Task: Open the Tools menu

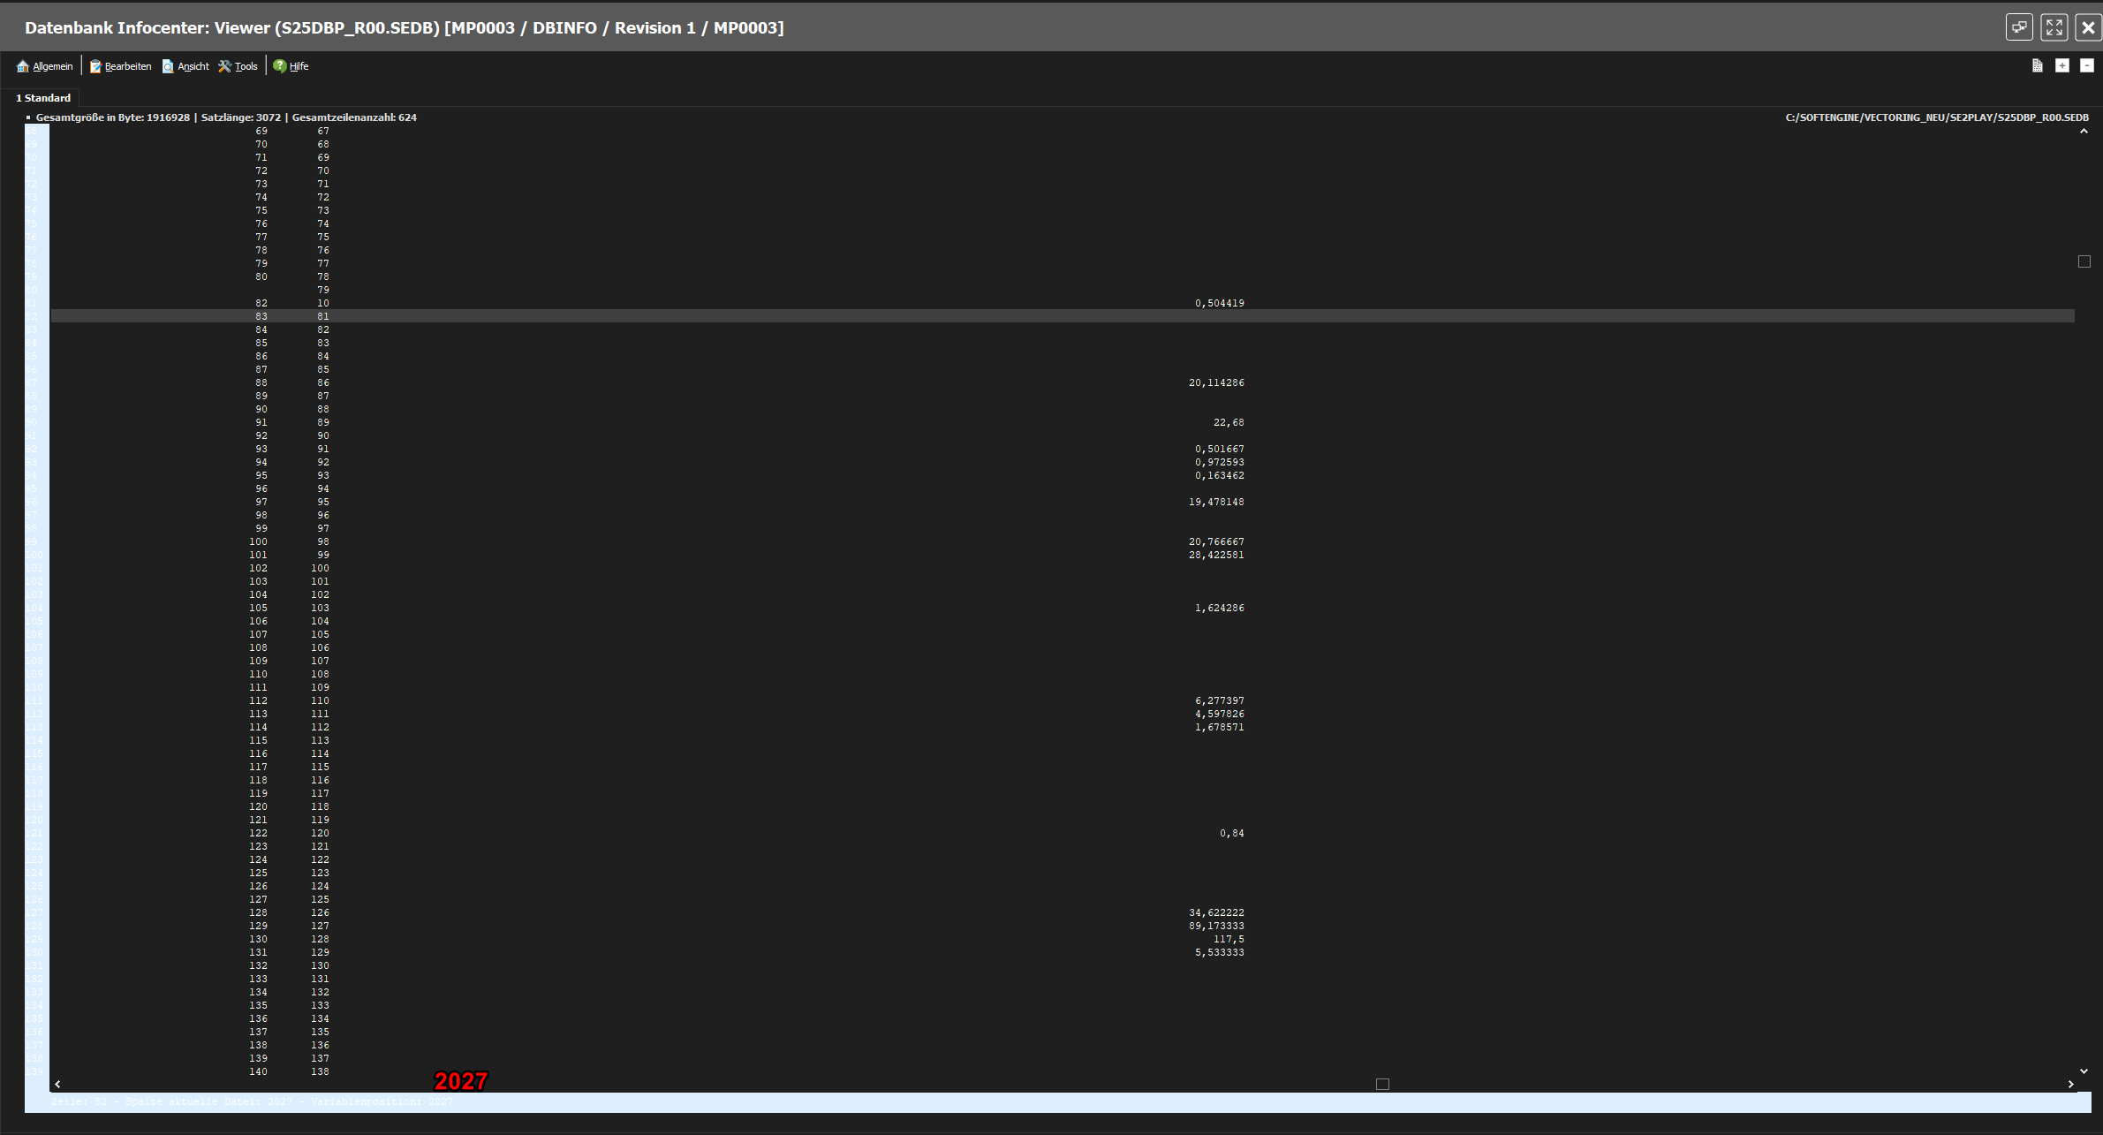Action: [238, 66]
